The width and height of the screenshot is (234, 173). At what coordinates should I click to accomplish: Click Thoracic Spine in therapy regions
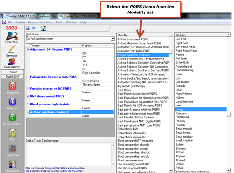(91, 85)
